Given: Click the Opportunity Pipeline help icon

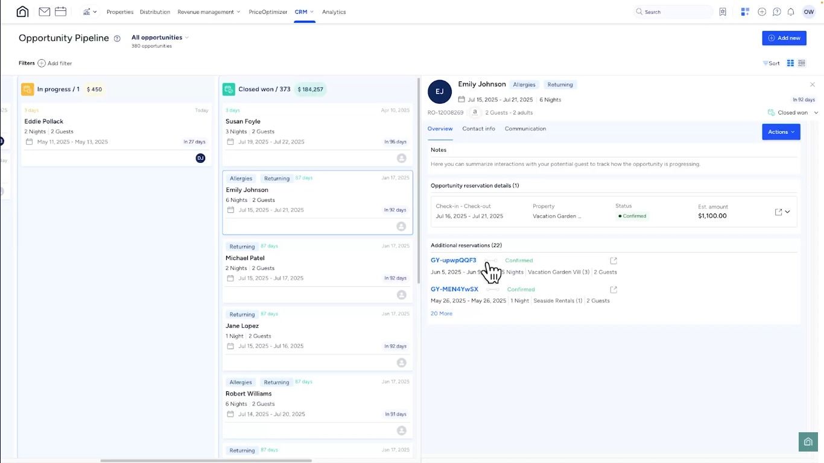Looking at the screenshot, I should coord(117,39).
